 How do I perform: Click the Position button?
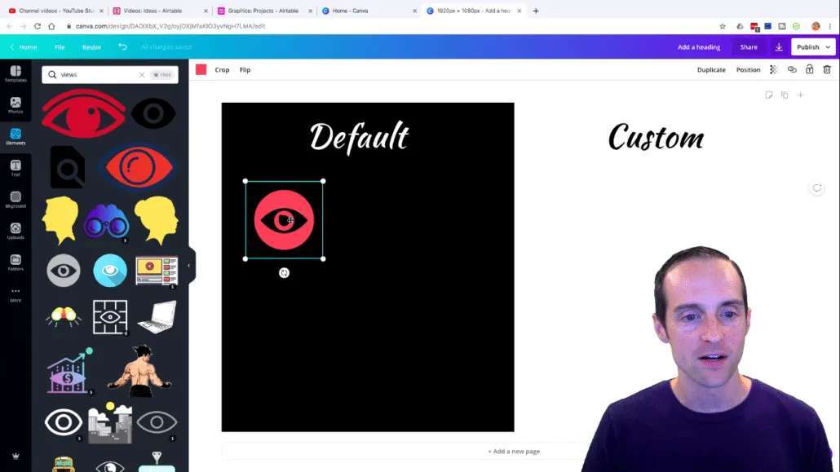tap(748, 69)
